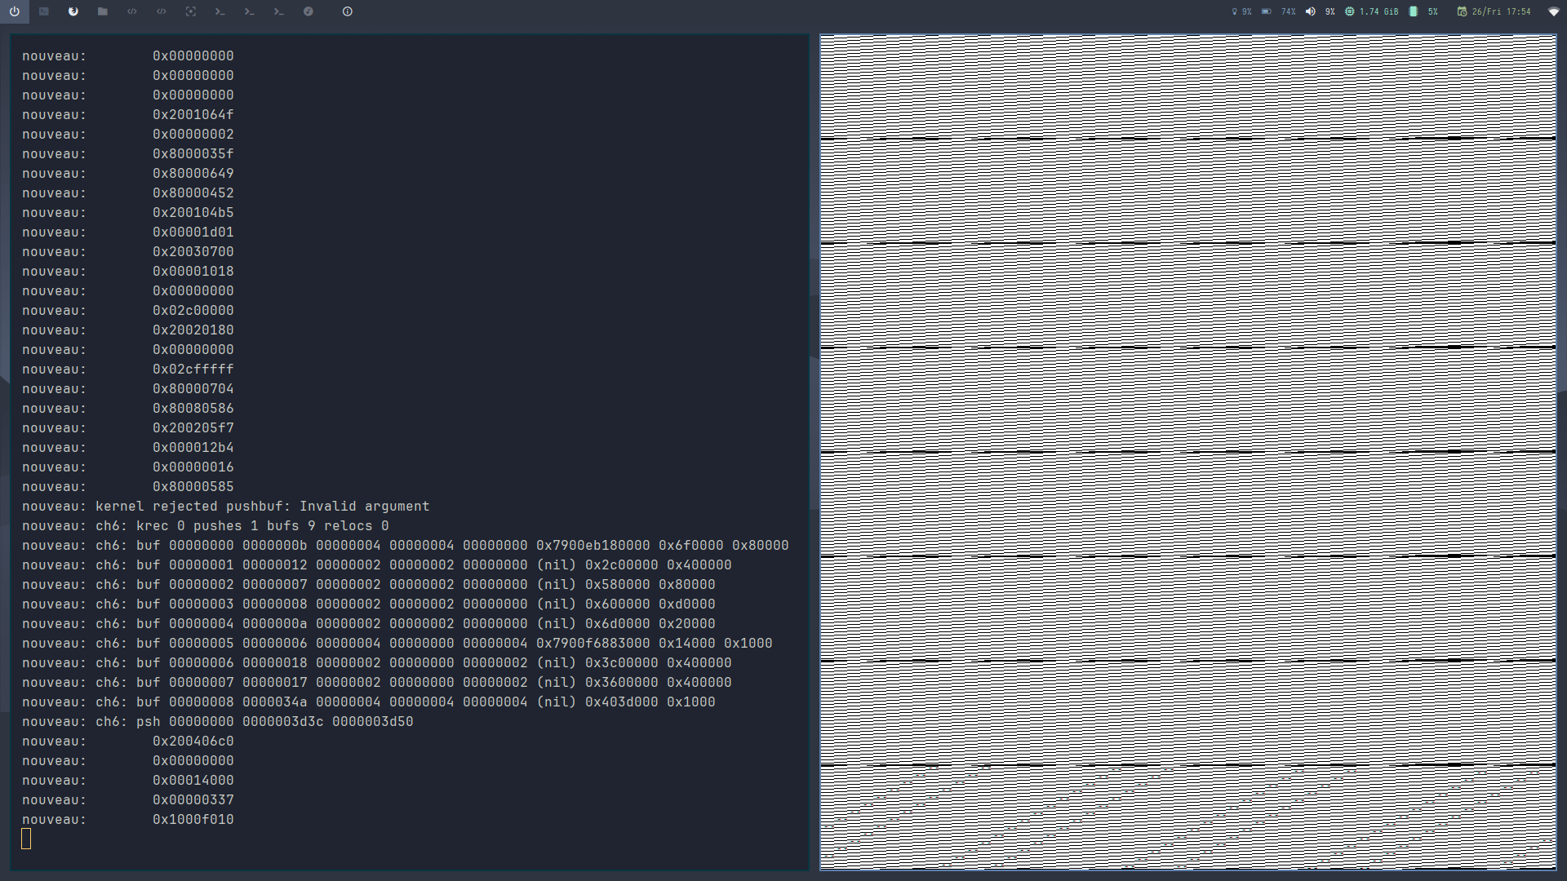Launch the first terminal prompt icon

(x=220, y=11)
